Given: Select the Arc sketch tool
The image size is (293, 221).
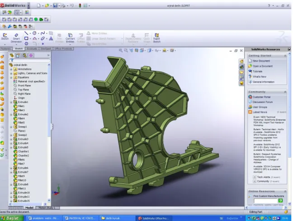Looking at the screenshot, I should [x=34, y=38].
